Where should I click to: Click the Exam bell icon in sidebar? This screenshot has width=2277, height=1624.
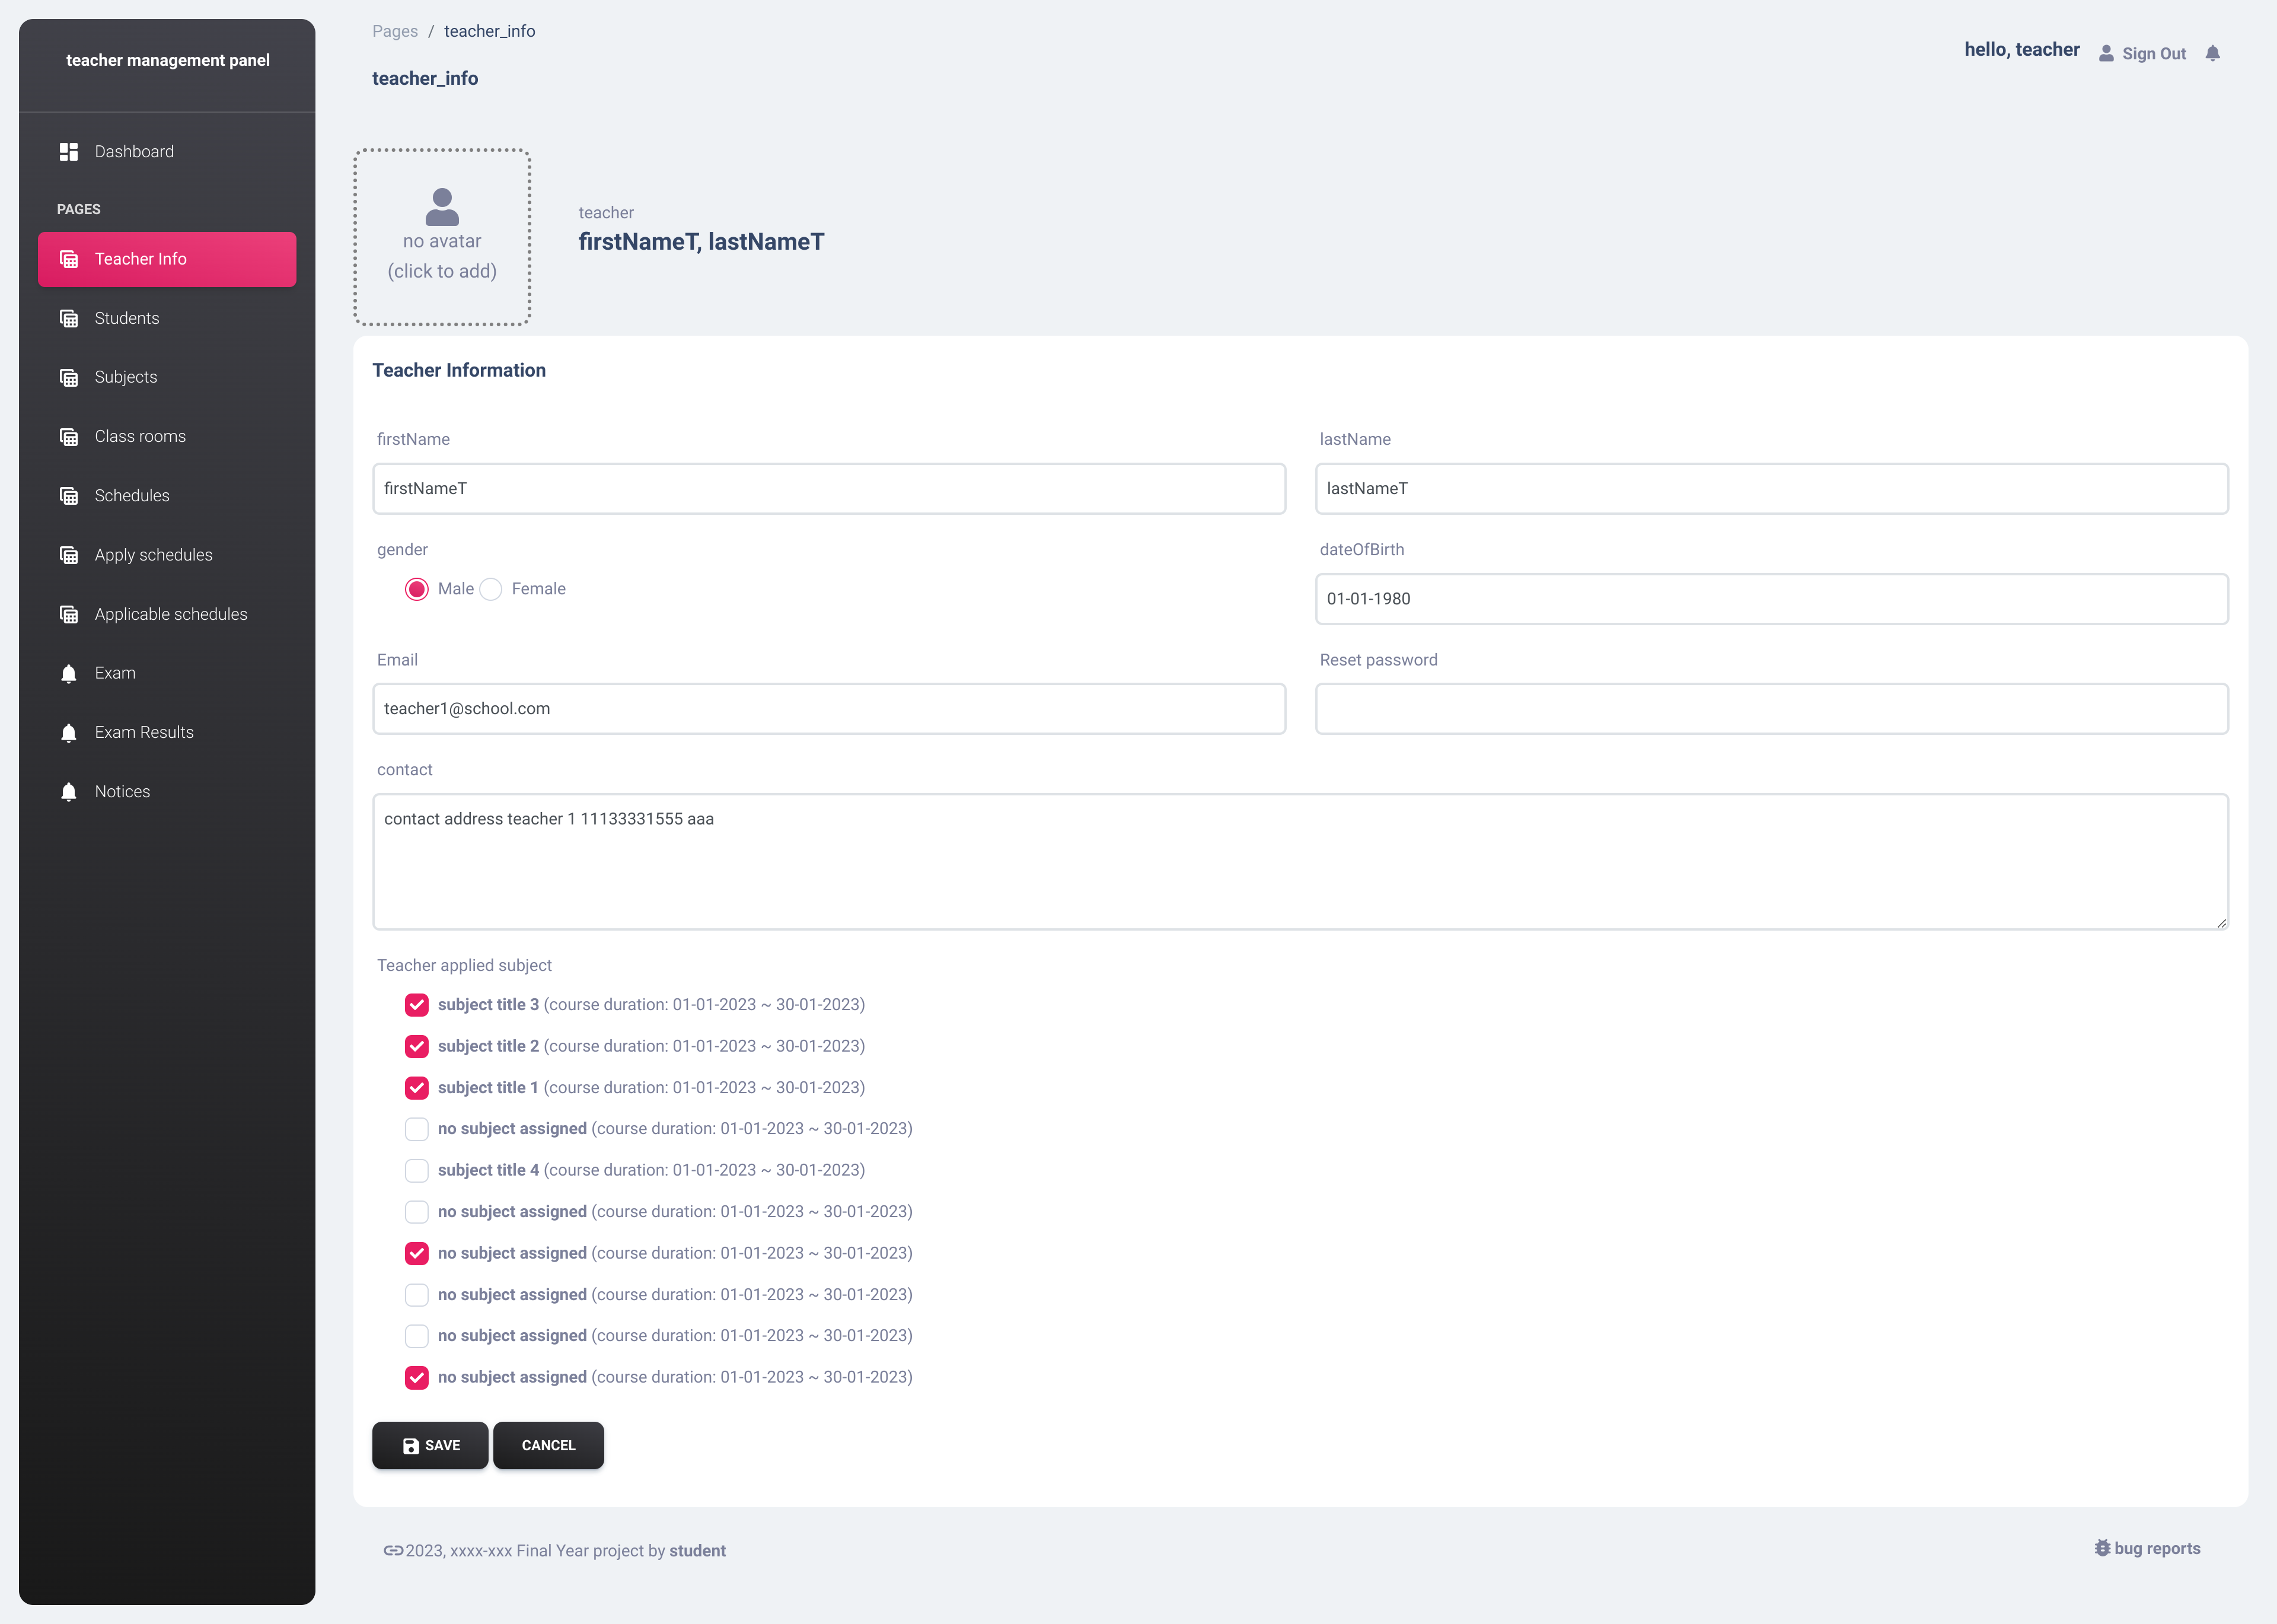[x=68, y=673]
